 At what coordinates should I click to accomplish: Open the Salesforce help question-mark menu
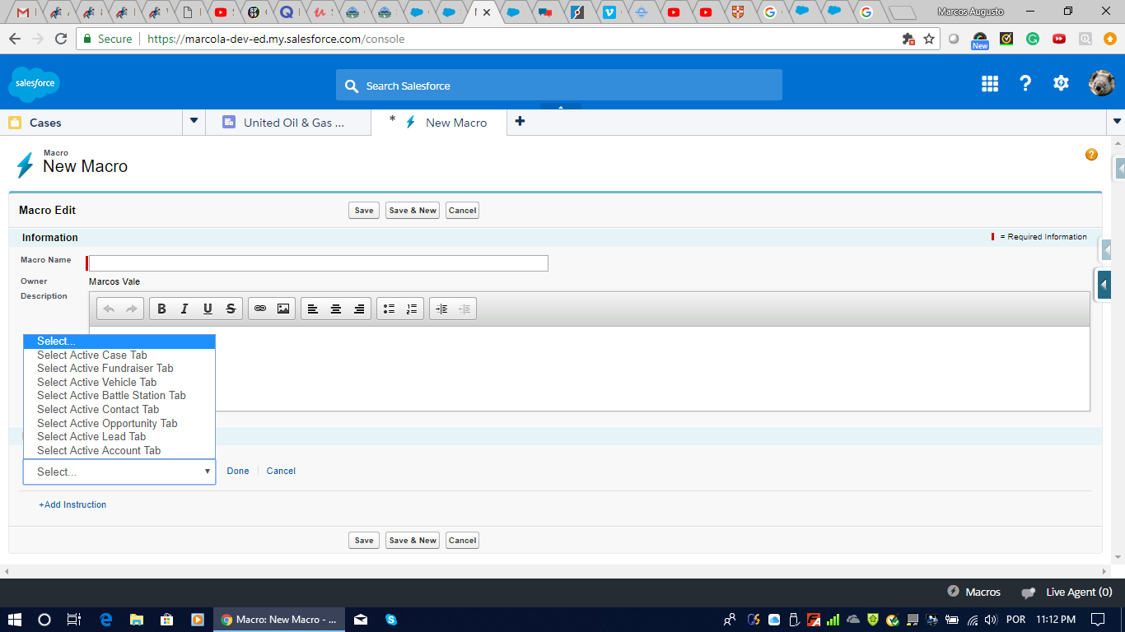(1025, 83)
